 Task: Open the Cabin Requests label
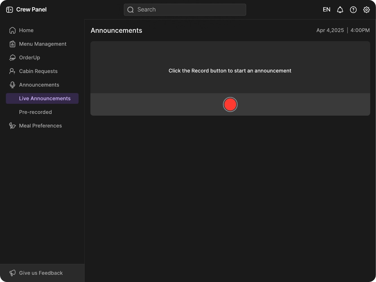[x=38, y=71]
